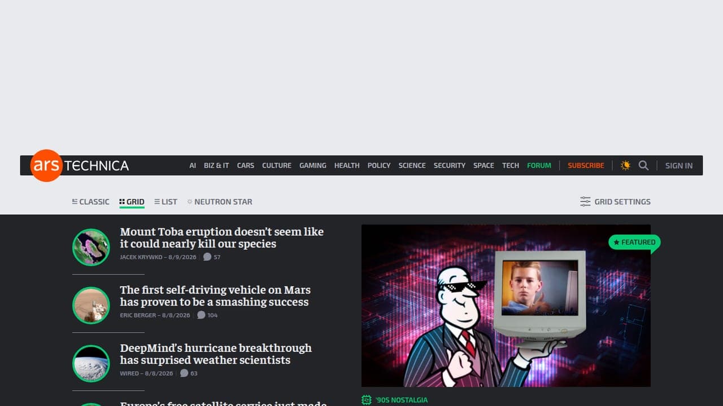Open the Tech section

pos(511,165)
